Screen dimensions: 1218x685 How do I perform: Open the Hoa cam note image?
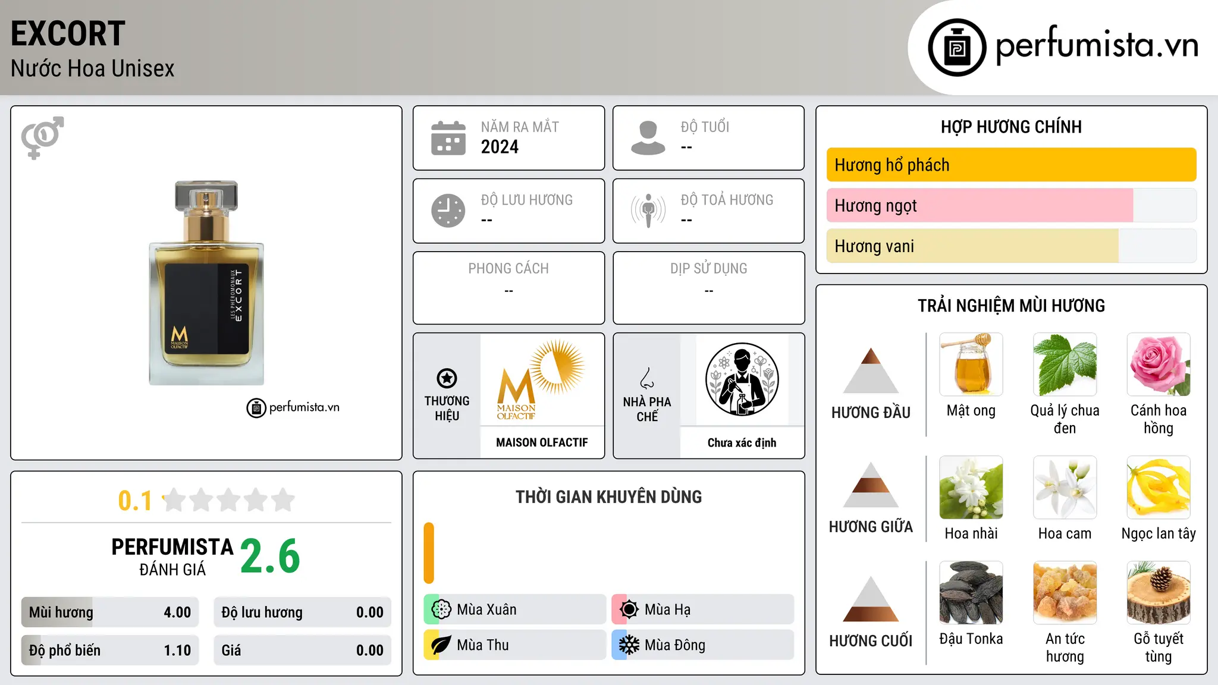click(1065, 488)
